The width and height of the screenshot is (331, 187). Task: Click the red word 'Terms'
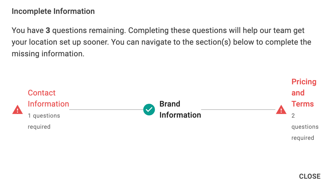click(x=303, y=104)
